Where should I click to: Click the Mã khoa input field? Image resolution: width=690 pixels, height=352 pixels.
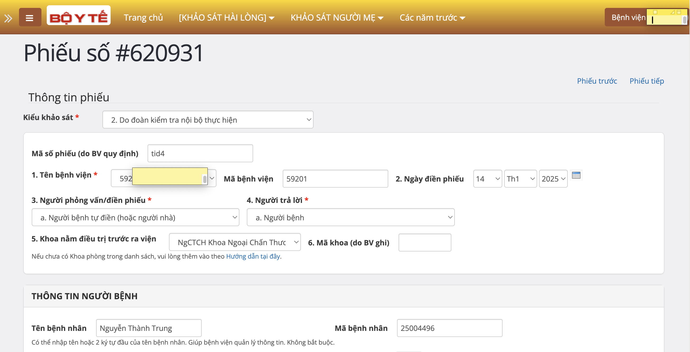(x=424, y=242)
